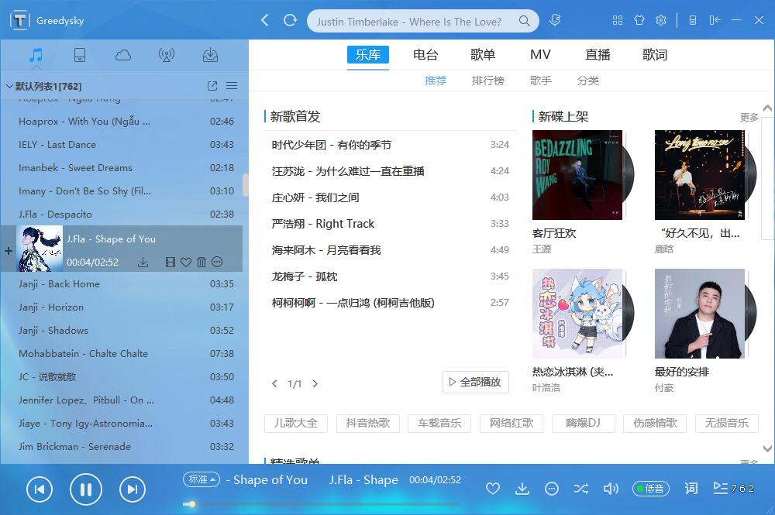The width and height of the screenshot is (775, 515).
Task: Download current song from bottom player bar
Action: click(x=522, y=489)
